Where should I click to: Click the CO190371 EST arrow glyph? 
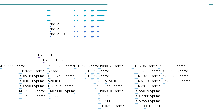(x=145, y=109)
